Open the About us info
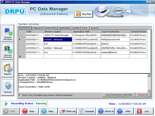 [x=105, y=111]
